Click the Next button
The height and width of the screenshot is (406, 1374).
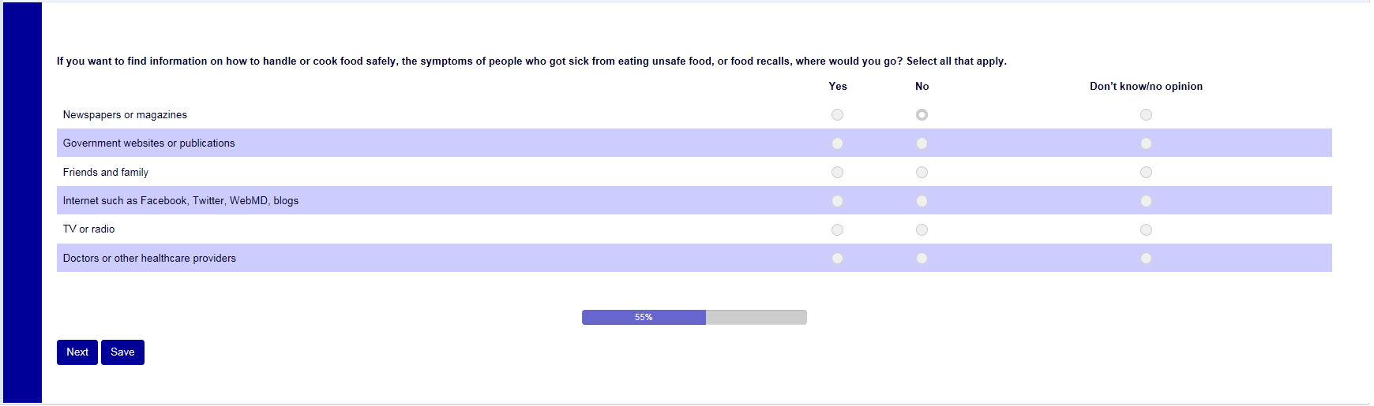77,352
